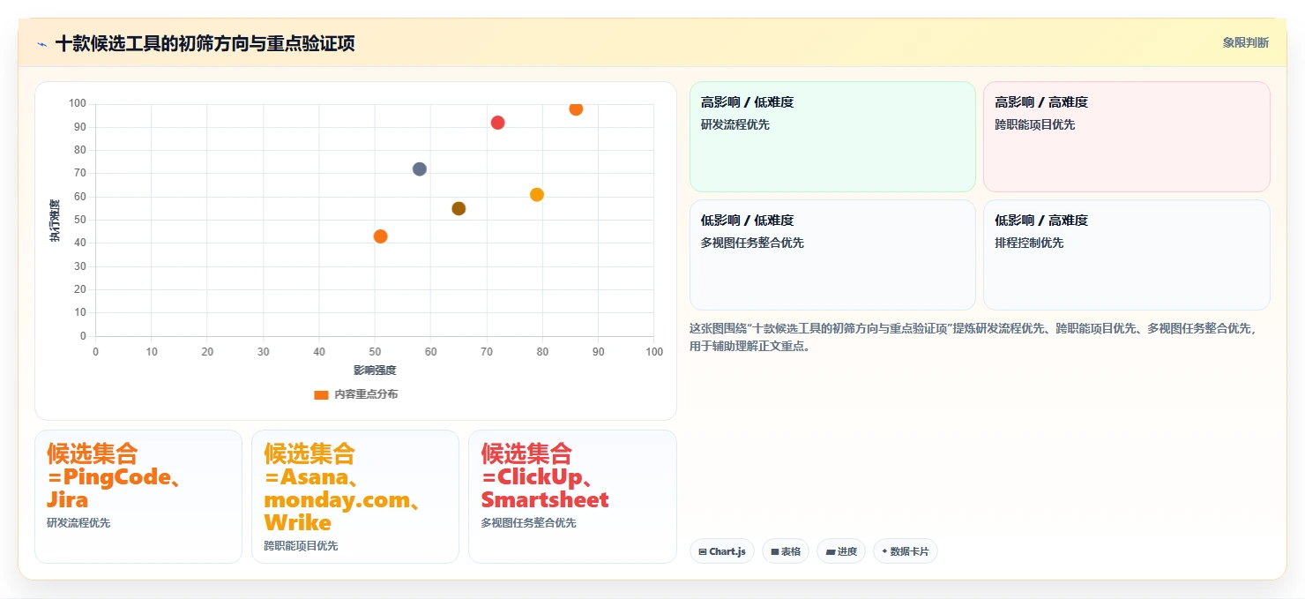Image resolution: width=1305 pixels, height=599 pixels.
Task: Click the lightning icon beside the title
Action: tap(41, 44)
